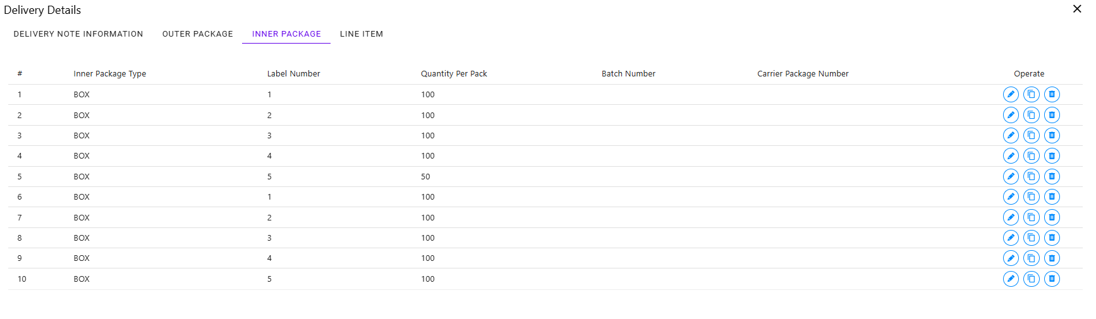Open the Outer Package tab
This screenshot has height=319, width=1096.
(x=197, y=34)
